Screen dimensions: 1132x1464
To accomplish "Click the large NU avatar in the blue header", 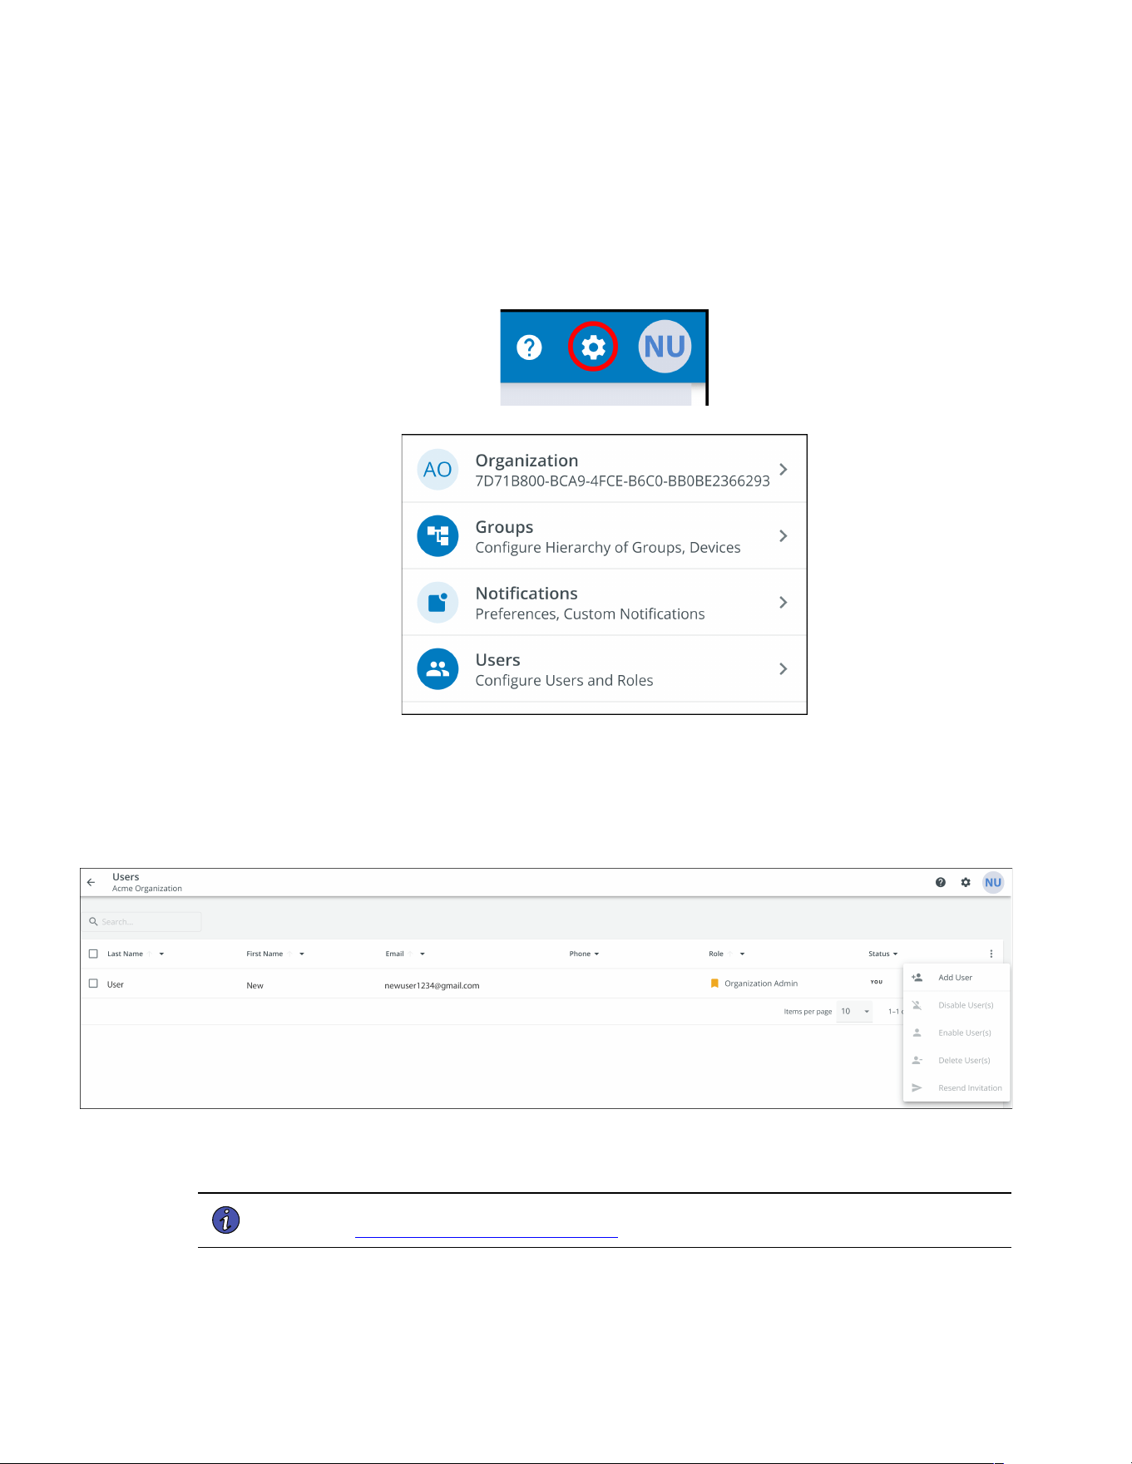I will click(665, 347).
